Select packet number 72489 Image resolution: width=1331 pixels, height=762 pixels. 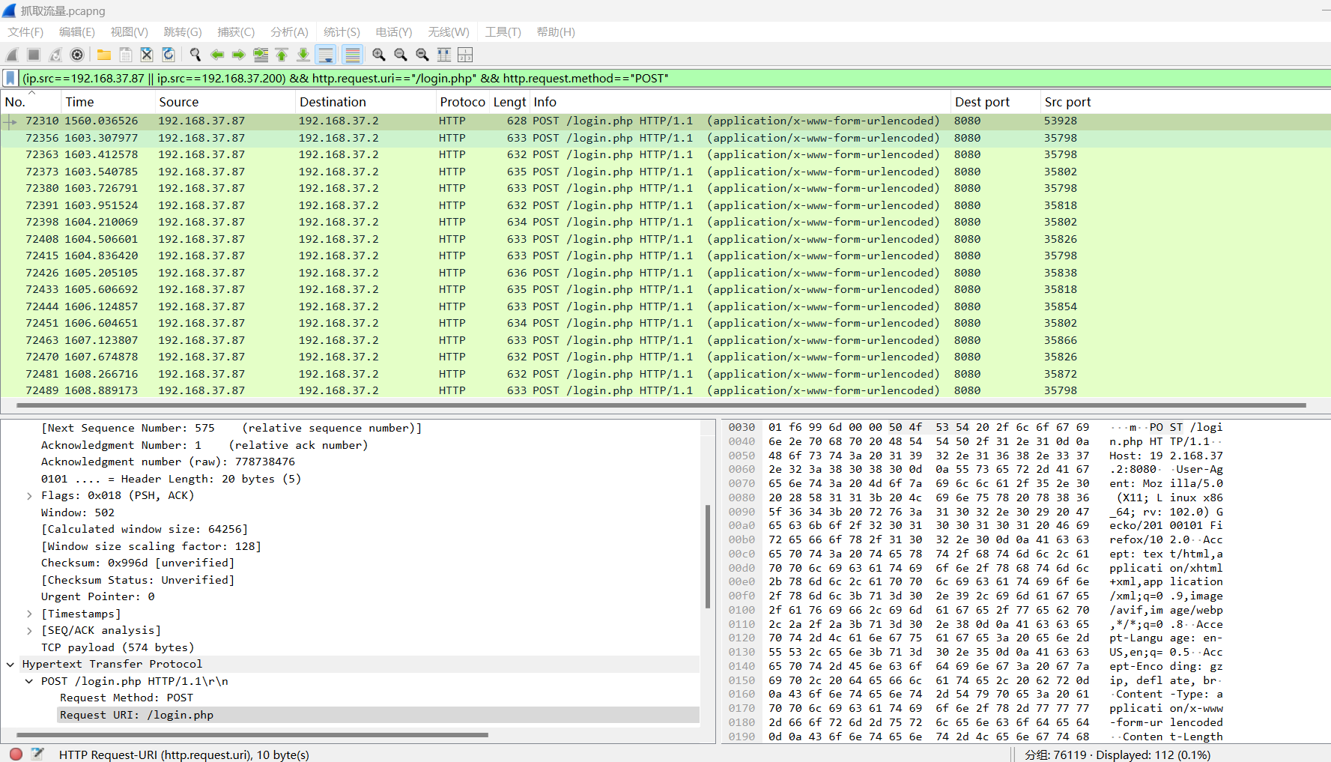point(665,390)
